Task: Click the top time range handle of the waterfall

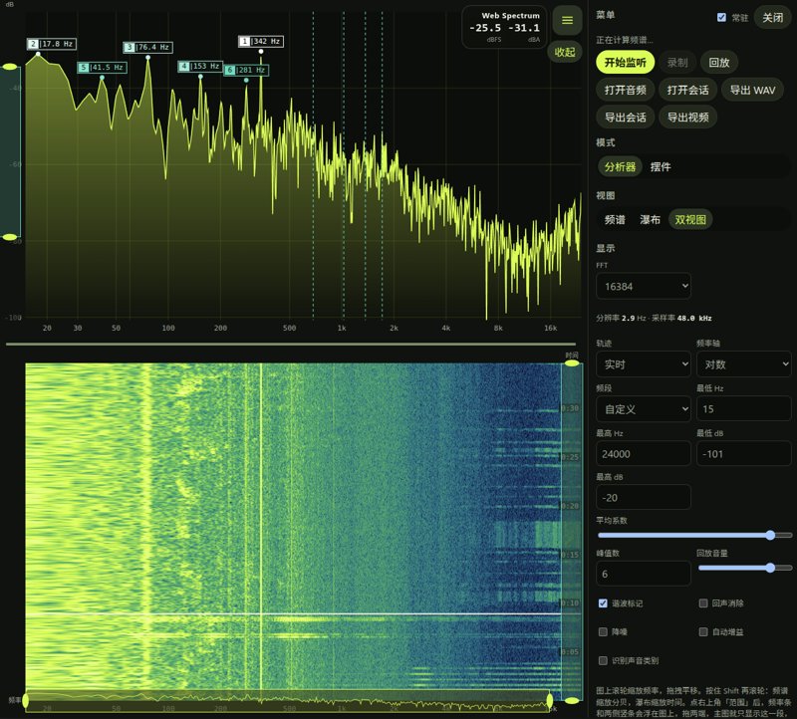Action: coord(572,363)
